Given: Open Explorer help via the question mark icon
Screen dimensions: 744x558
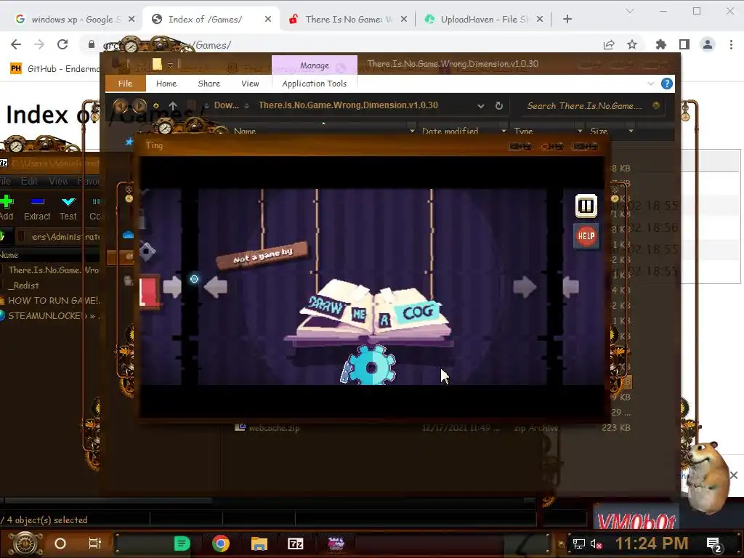Looking at the screenshot, I should (x=667, y=84).
